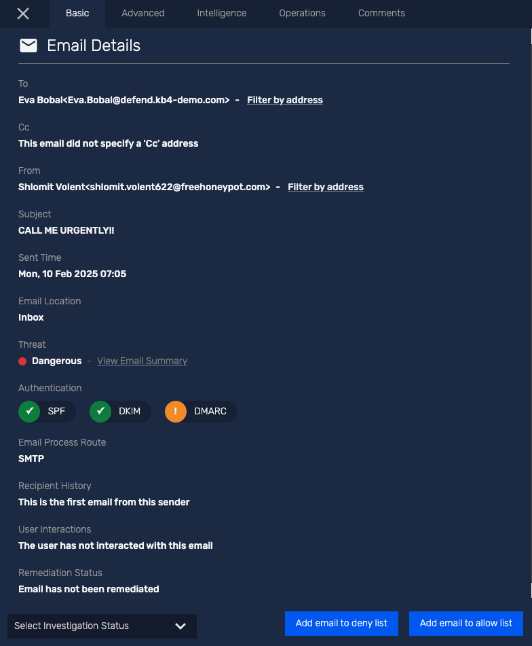The image size is (532, 646).
Task: Click the SPF authentication badge
Action: (x=46, y=411)
